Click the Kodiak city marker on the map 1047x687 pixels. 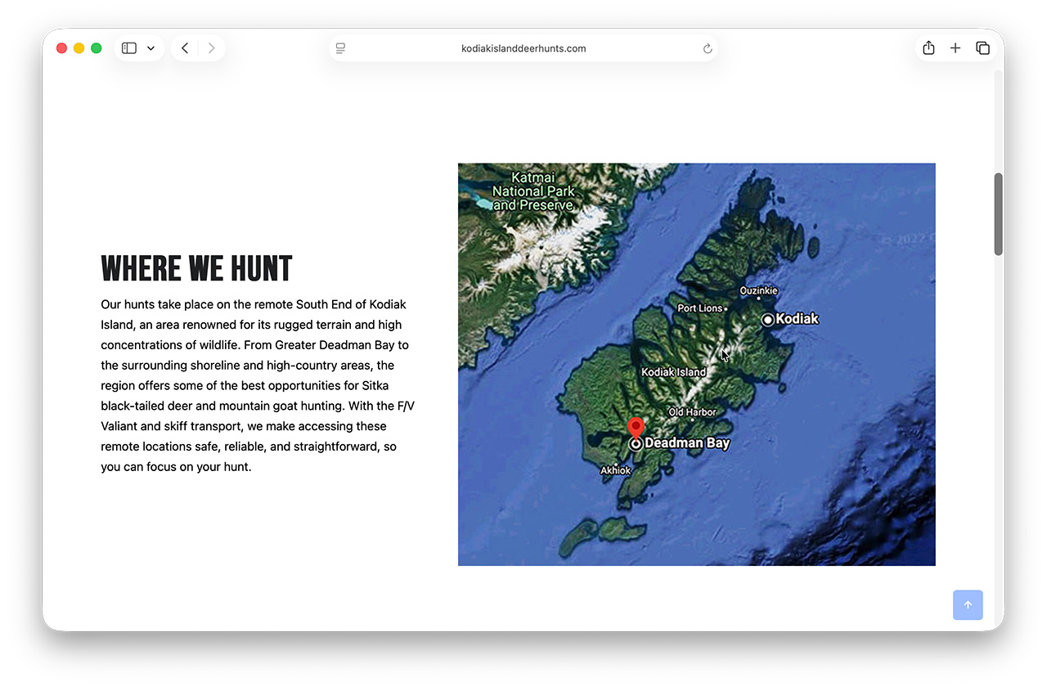[767, 320]
